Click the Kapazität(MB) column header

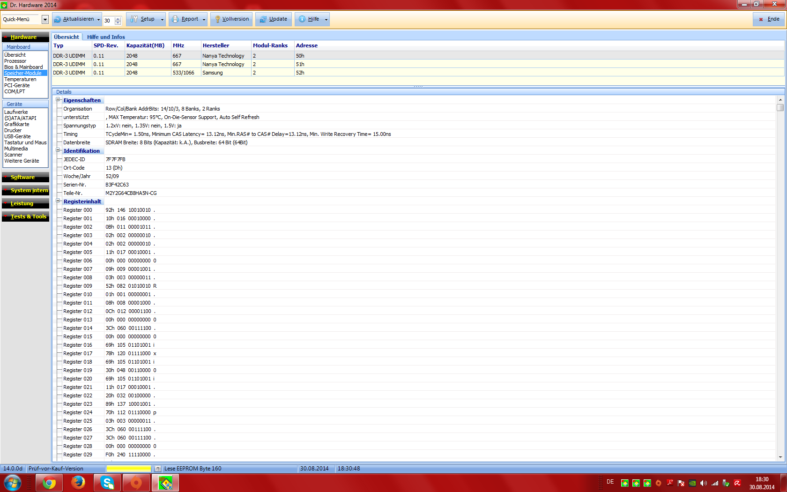[x=148, y=45]
